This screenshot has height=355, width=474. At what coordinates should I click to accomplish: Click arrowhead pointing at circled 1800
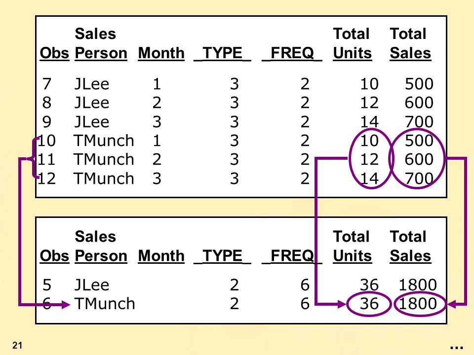[x=452, y=305]
